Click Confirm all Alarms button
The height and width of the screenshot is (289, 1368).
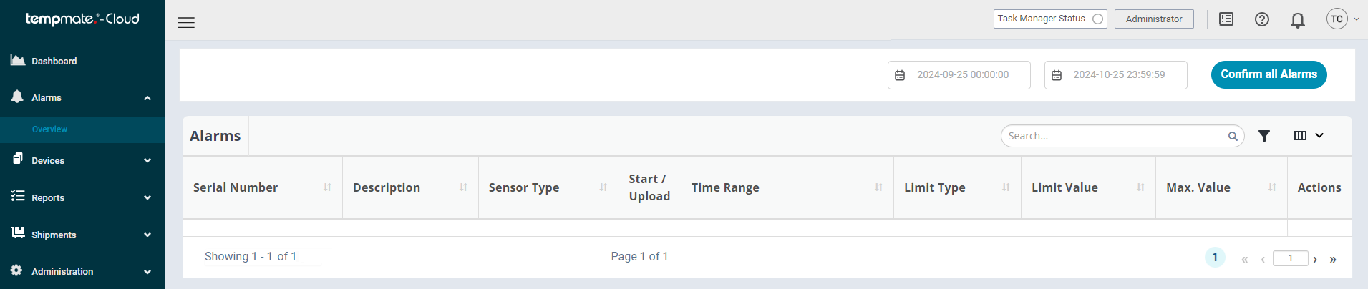[x=1268, y=74]
